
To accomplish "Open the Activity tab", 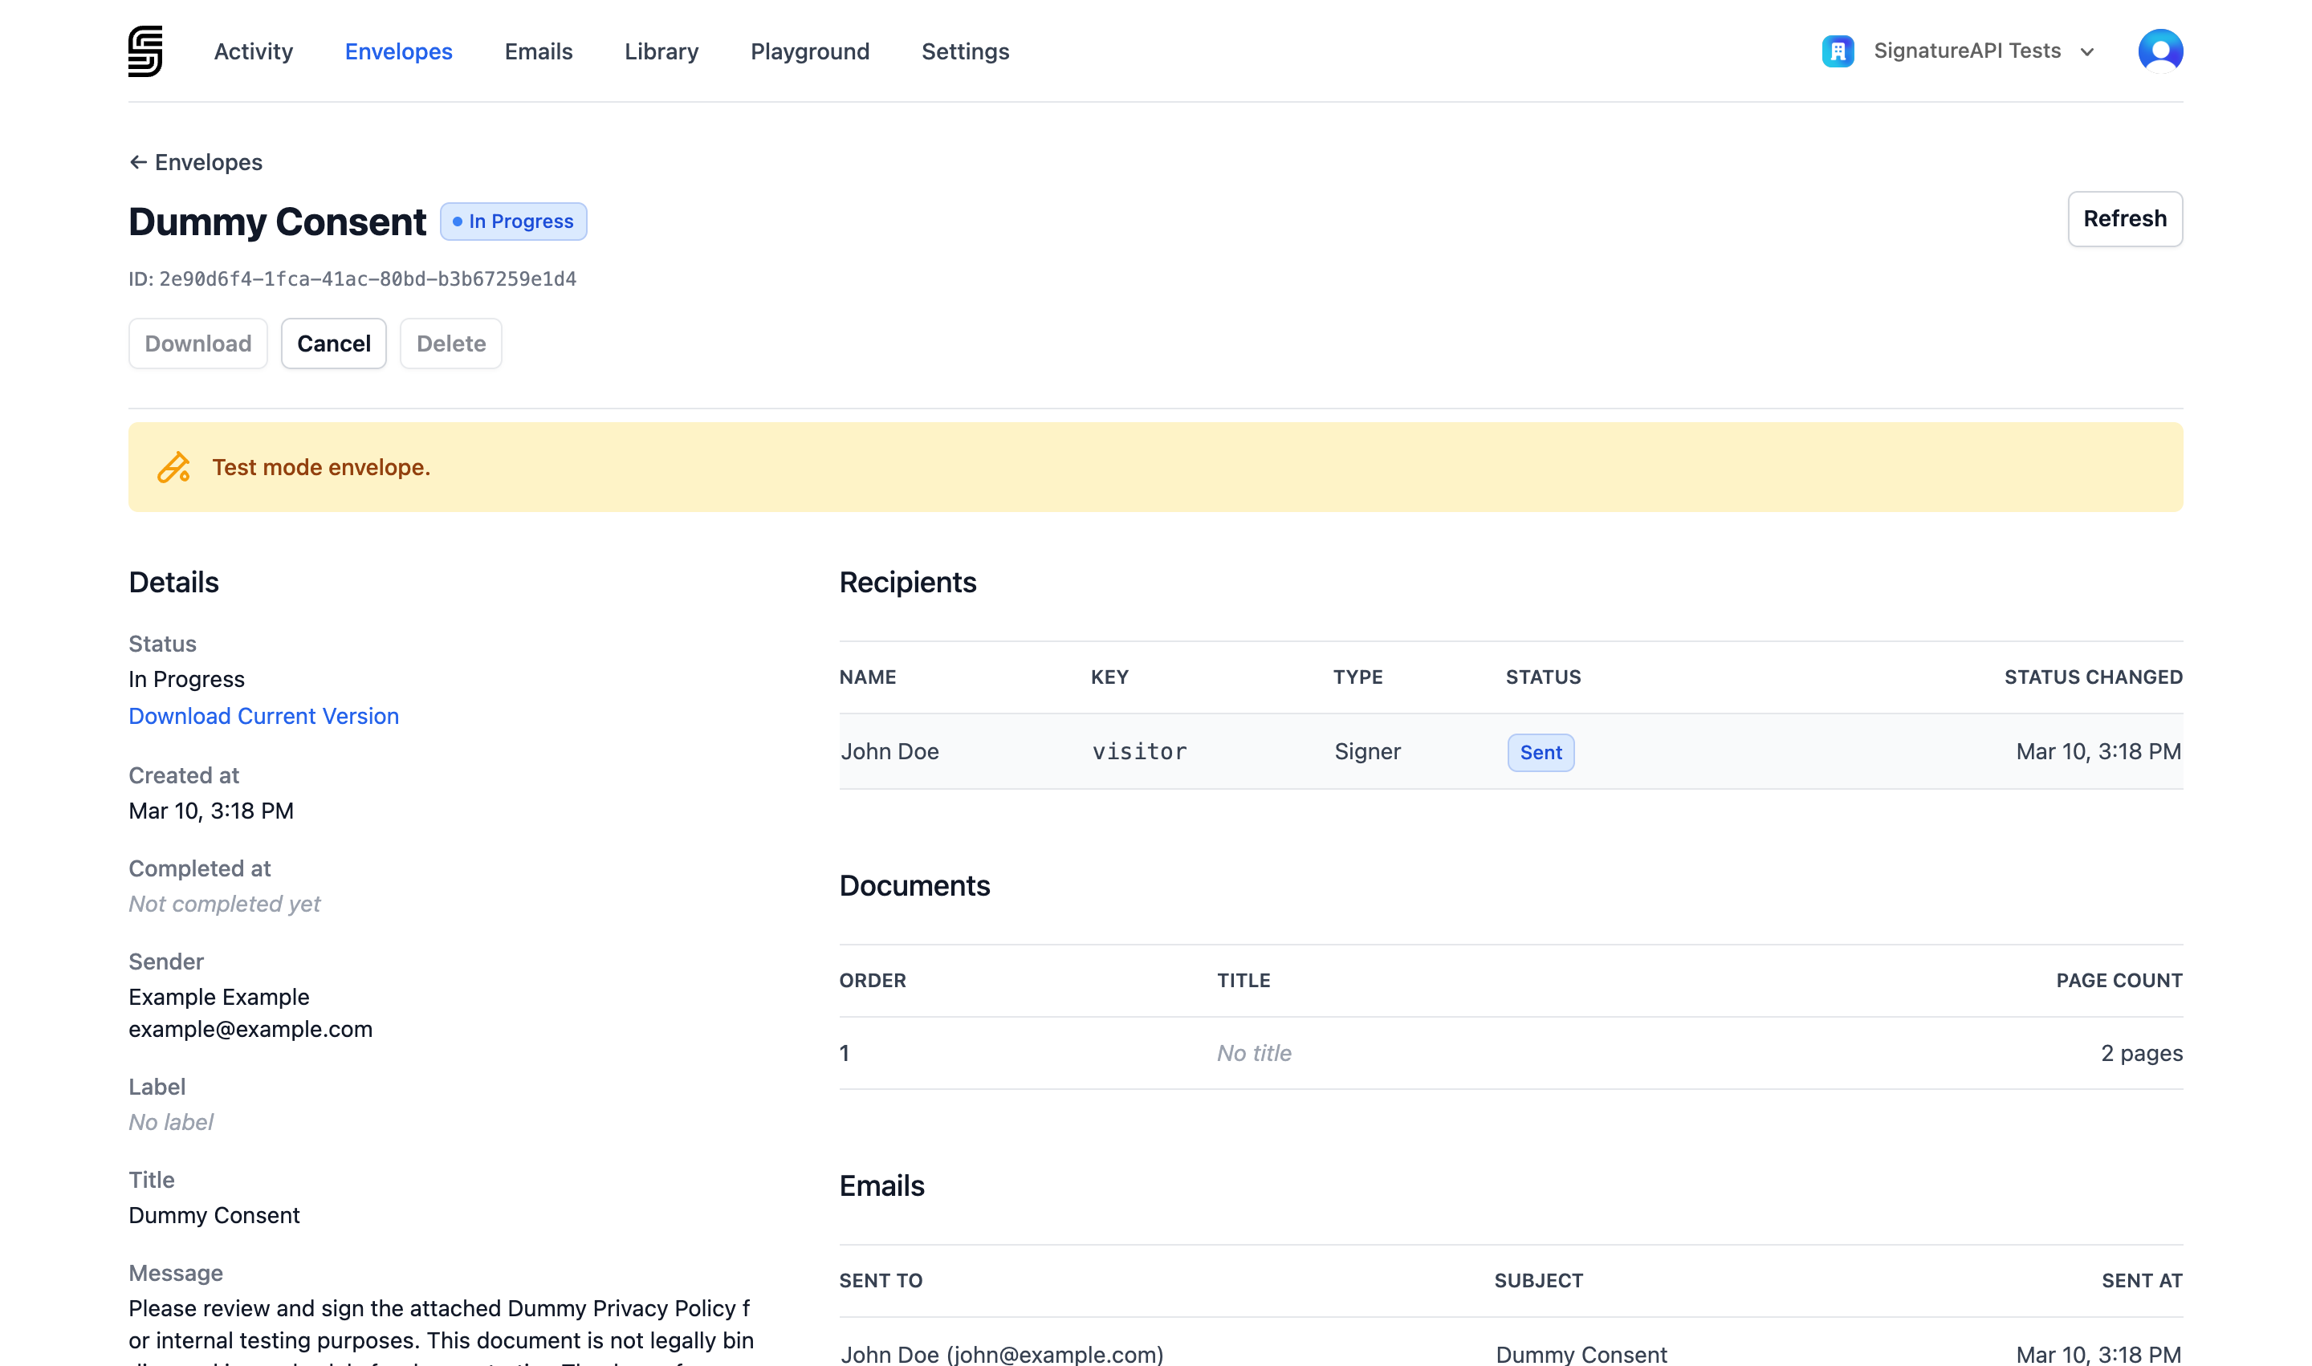I will coord(253,51).
